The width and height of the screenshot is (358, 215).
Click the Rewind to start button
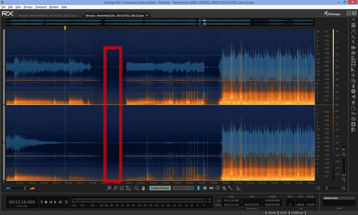(50, 202)
